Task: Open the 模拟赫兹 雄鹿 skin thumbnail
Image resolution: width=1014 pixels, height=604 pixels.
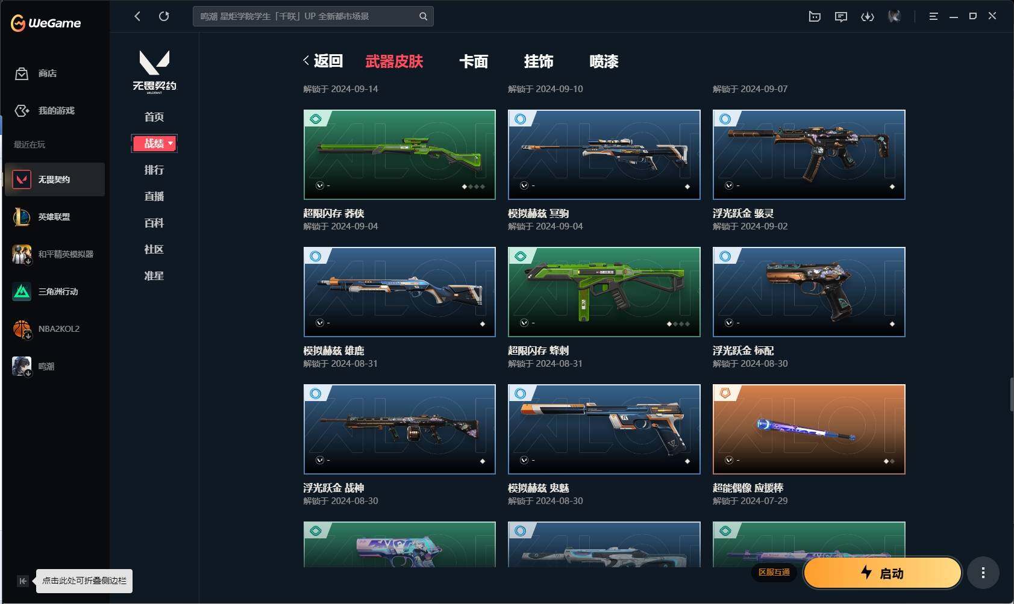Action: point(399,291)
